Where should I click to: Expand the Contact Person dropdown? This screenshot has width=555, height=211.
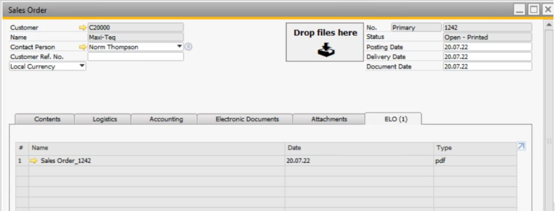tap(179, 47)
